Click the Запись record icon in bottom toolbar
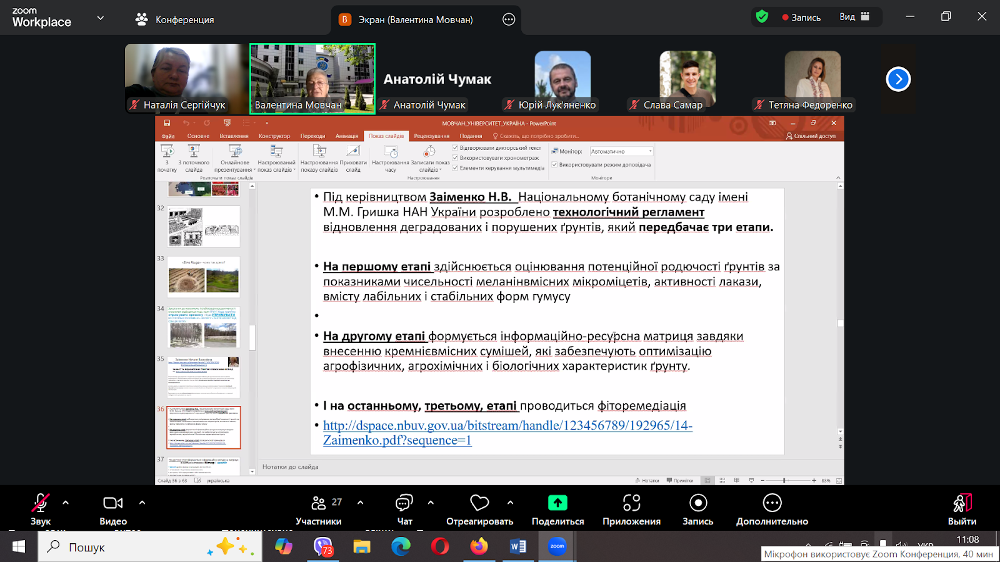This screenshot has height=562, width=1000. pos(698,503)
